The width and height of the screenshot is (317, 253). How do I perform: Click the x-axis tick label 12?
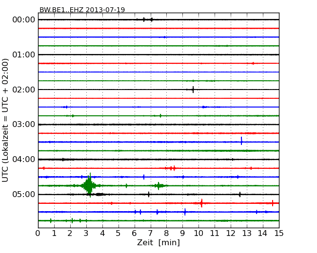[231, 234]
